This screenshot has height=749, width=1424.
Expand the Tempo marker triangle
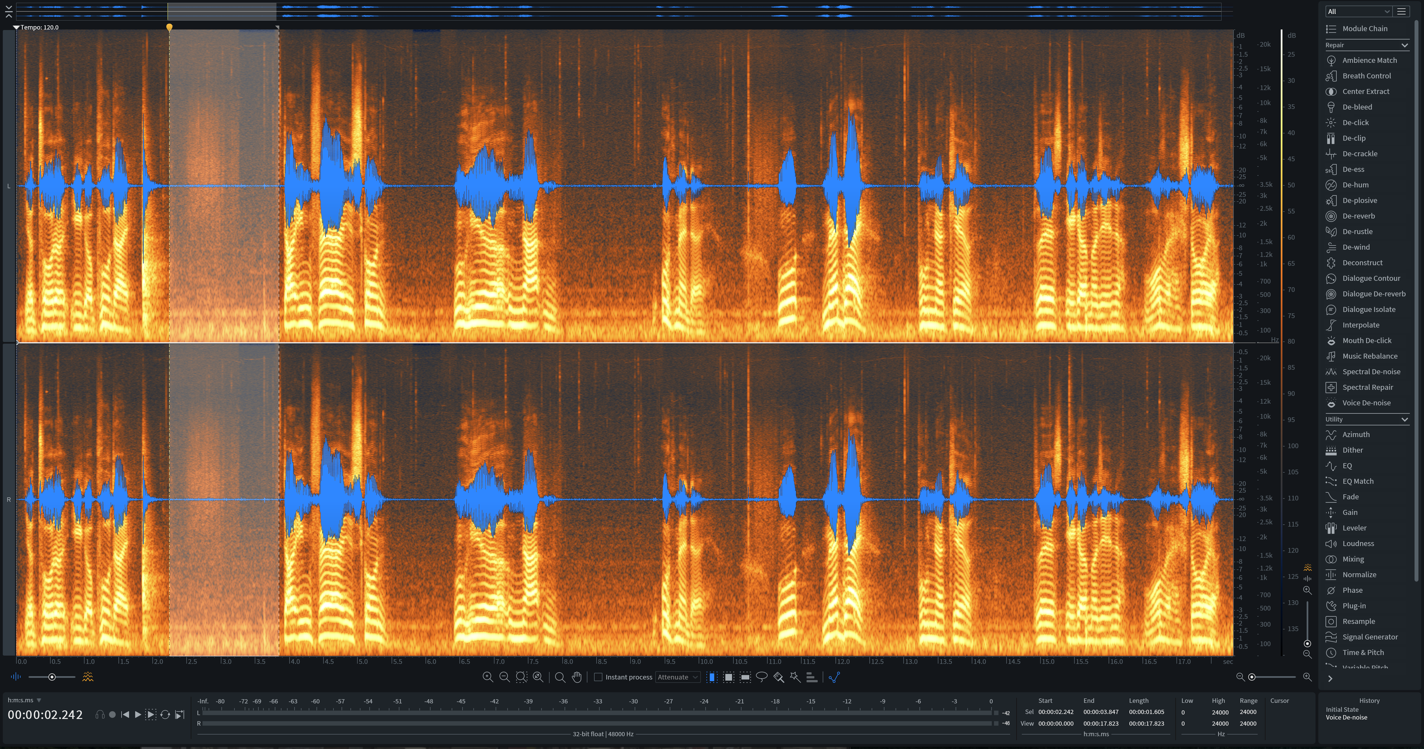[x=16, y=27]
